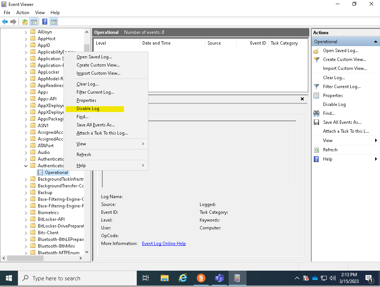380x287 pixels.
Task: Toggle the Show/Hide action pane toolbar button
Action: [54, 21]
